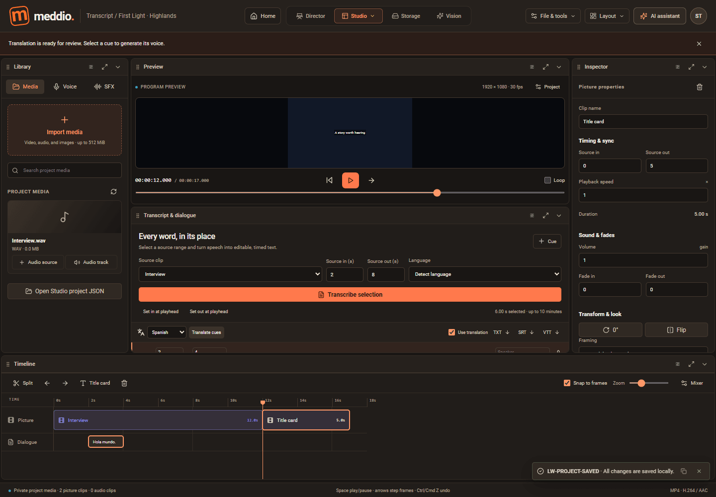Step forward in the preview
This screenshot has width=716, height=497.
point(371,180)
